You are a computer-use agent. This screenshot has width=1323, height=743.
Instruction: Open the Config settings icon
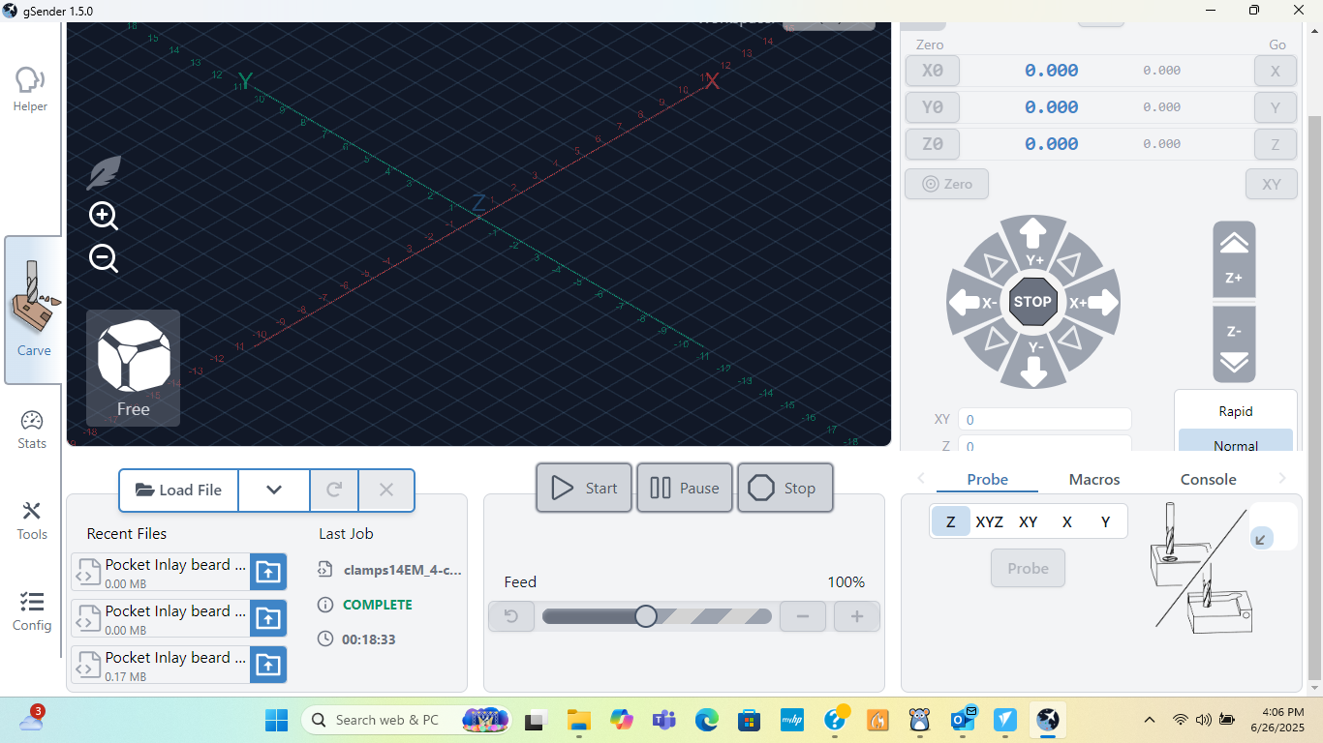pos(31,610)
